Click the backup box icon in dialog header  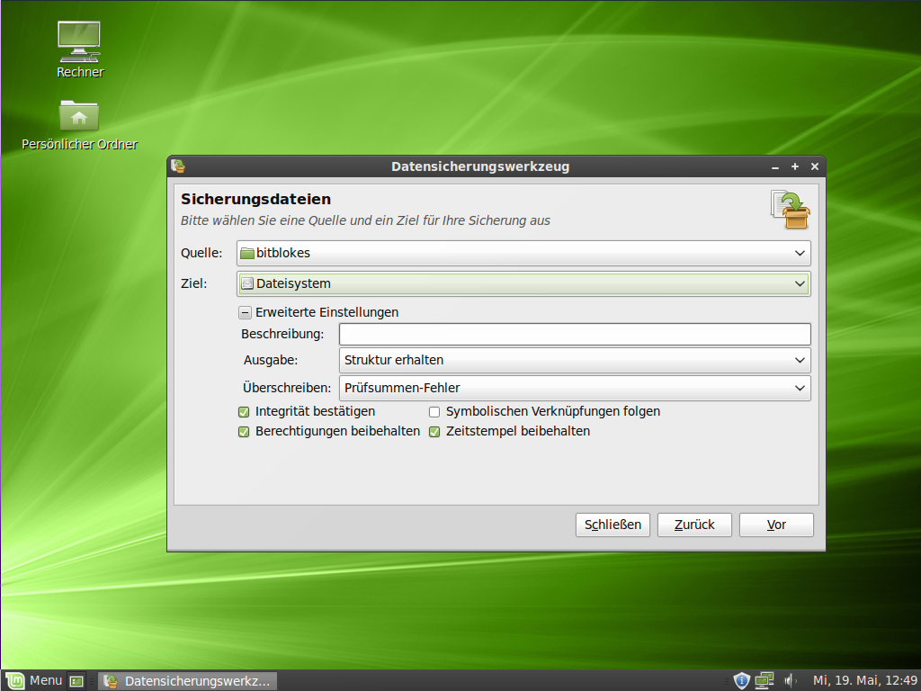click(790, 209)
